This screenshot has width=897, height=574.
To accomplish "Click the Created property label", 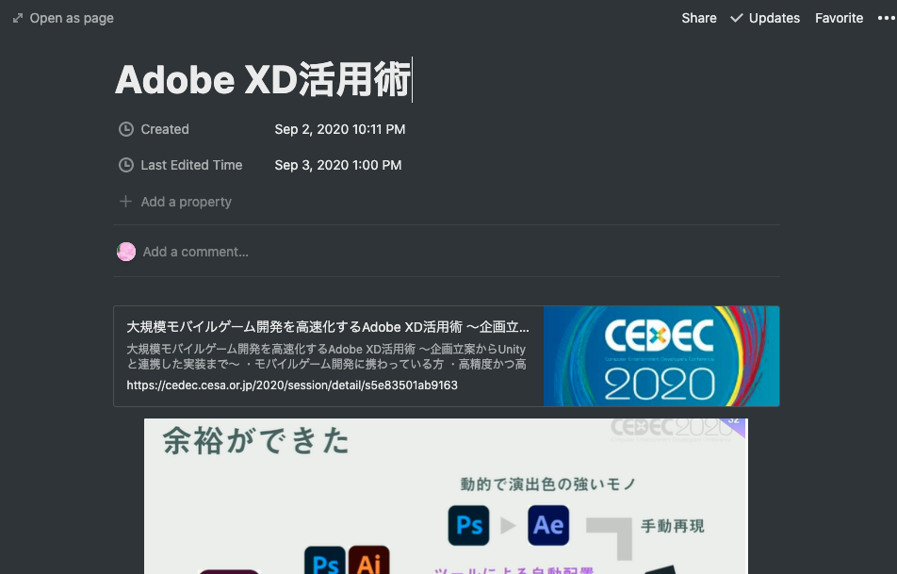I will tap(165, 129).
